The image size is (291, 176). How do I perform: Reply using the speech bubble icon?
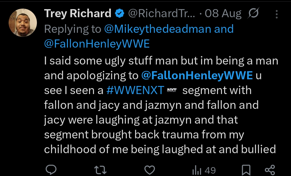(x=51, y=170)
